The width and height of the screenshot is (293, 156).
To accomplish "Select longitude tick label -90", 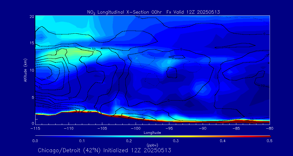I will pos(203,128).
